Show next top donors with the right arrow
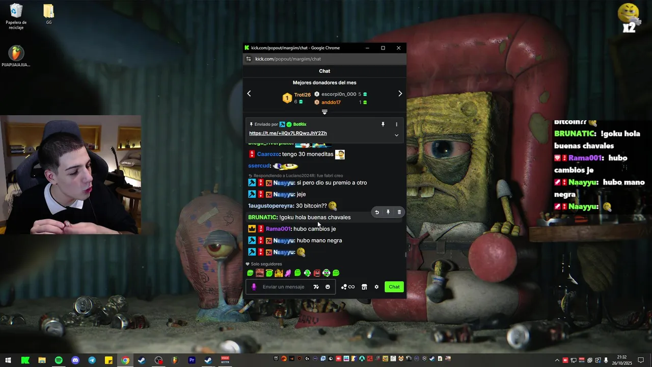The width and height of the screenshot is (652, 367). tap(400, 94)
